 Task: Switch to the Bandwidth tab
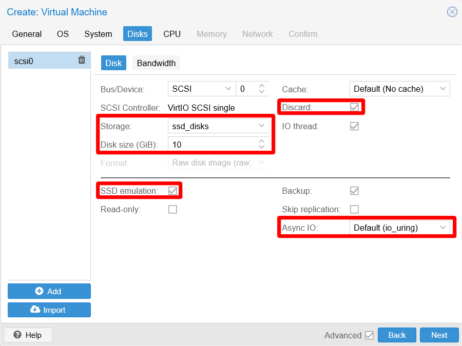click(156, 63)
